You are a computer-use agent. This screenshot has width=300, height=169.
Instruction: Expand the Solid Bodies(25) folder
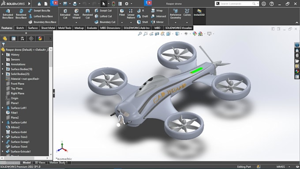pyautogui.click(x=3, y=74)
